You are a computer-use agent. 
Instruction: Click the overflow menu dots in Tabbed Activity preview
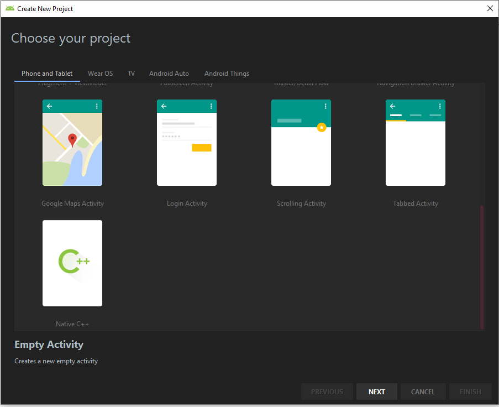440,106
